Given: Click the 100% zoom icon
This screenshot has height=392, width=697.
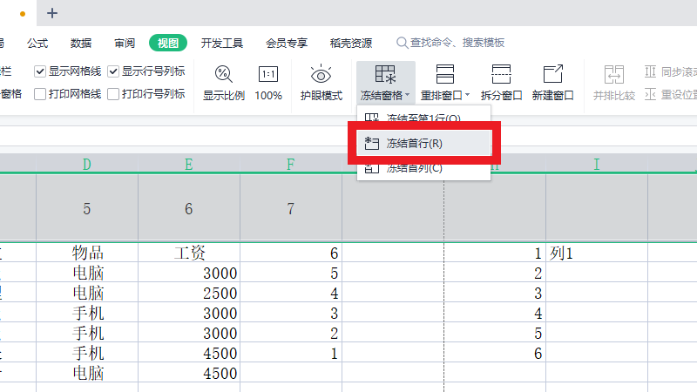Looking at the screenshot, I should (268, 75).
